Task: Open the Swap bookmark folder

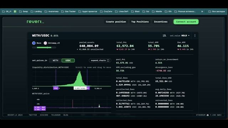Action: (x=24, y=11)
